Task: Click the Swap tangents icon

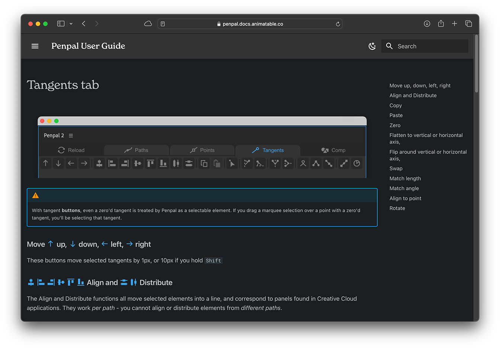Action: [x=303, y=163]
